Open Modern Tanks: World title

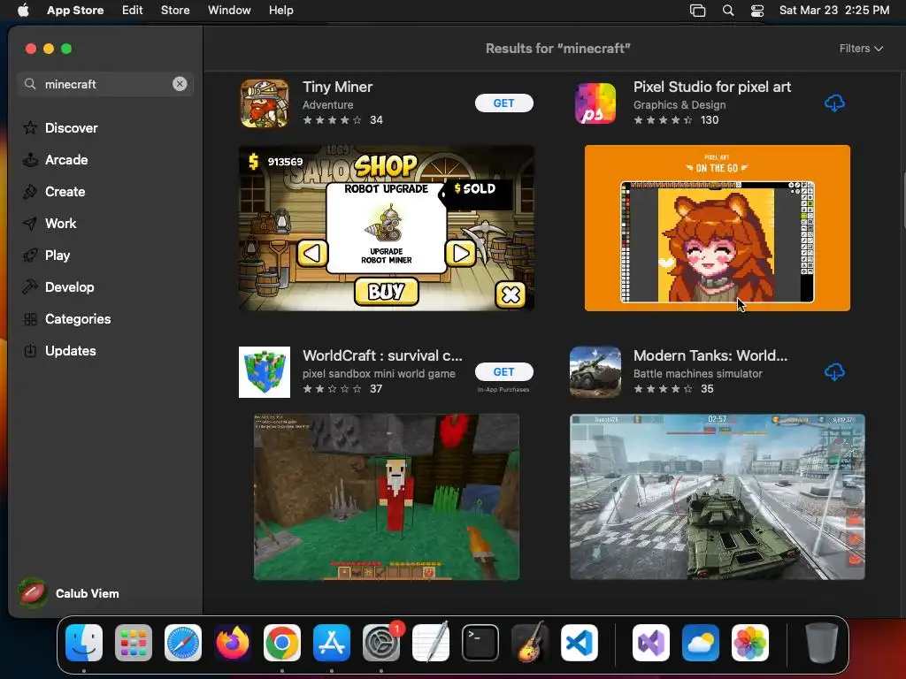coord(710,355)
